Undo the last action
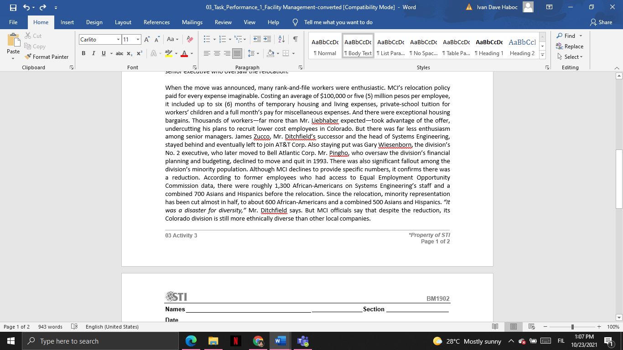Screen dimensions: 623x350 (26, 7)
